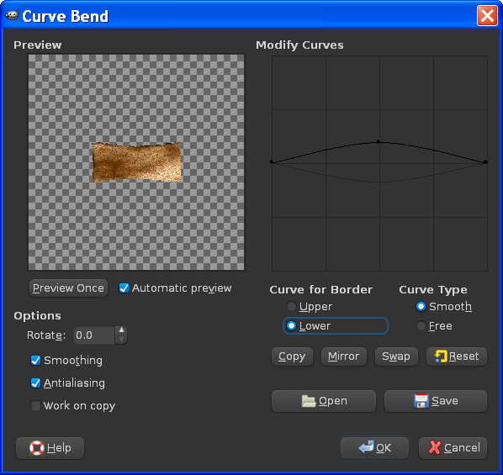The height and width of the screenshot is (475, 503).
Task: Click the lifebuoy Help icon
Action: click(x=36, y=448)
